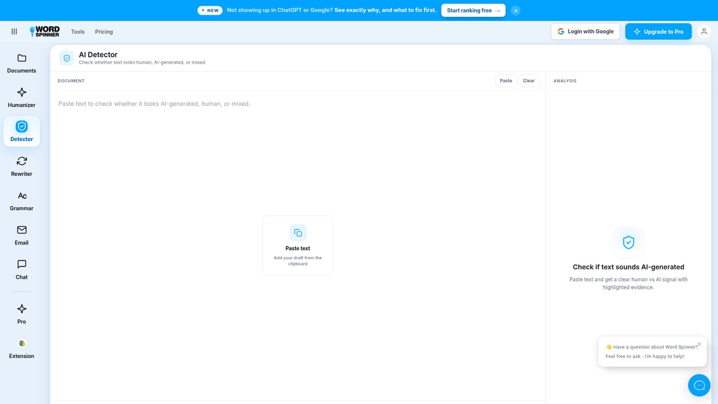718x404 pixels.
Task: Click the DOCUMENT panel label
Action: (x=71, y=81)
